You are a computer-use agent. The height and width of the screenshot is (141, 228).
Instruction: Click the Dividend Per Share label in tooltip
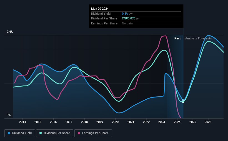(x=104, y=19)
